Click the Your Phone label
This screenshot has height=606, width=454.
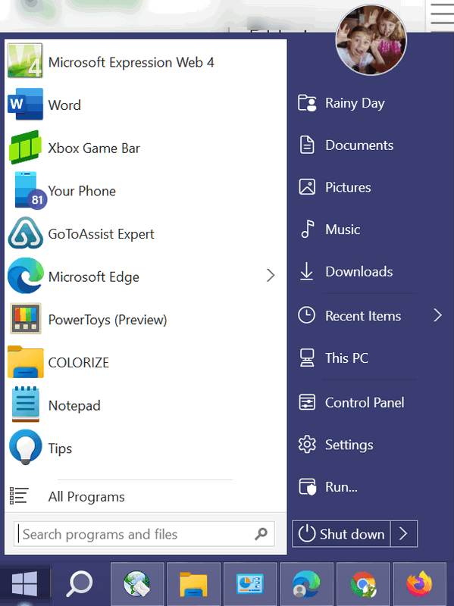point(82,191)
